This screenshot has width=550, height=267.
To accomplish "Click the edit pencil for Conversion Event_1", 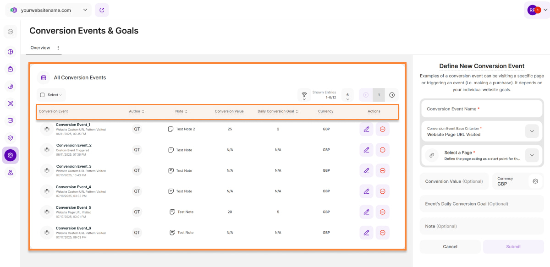I will (x=366, y=129).
